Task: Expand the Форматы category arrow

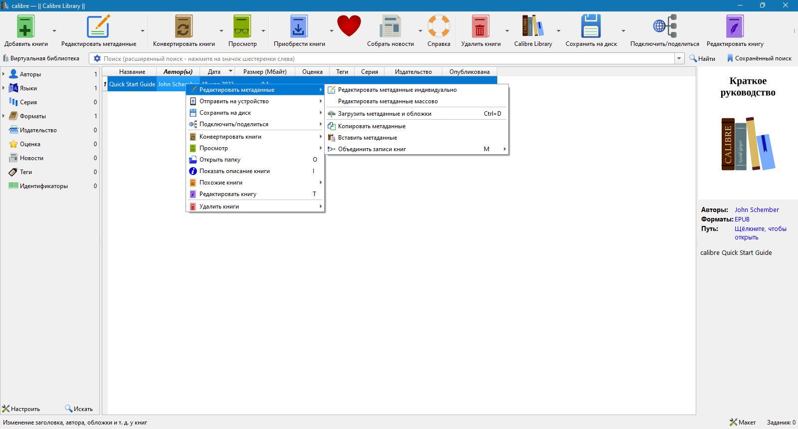Action: click(3, 116)
